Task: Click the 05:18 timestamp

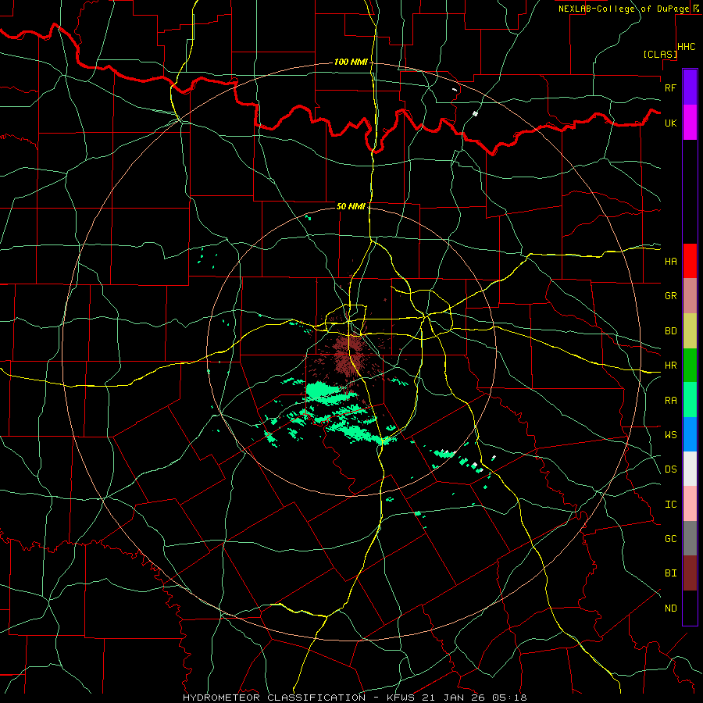Action: (509, 698)
